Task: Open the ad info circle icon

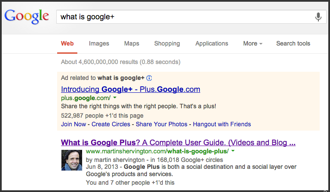Action: [x=149, y=78]
